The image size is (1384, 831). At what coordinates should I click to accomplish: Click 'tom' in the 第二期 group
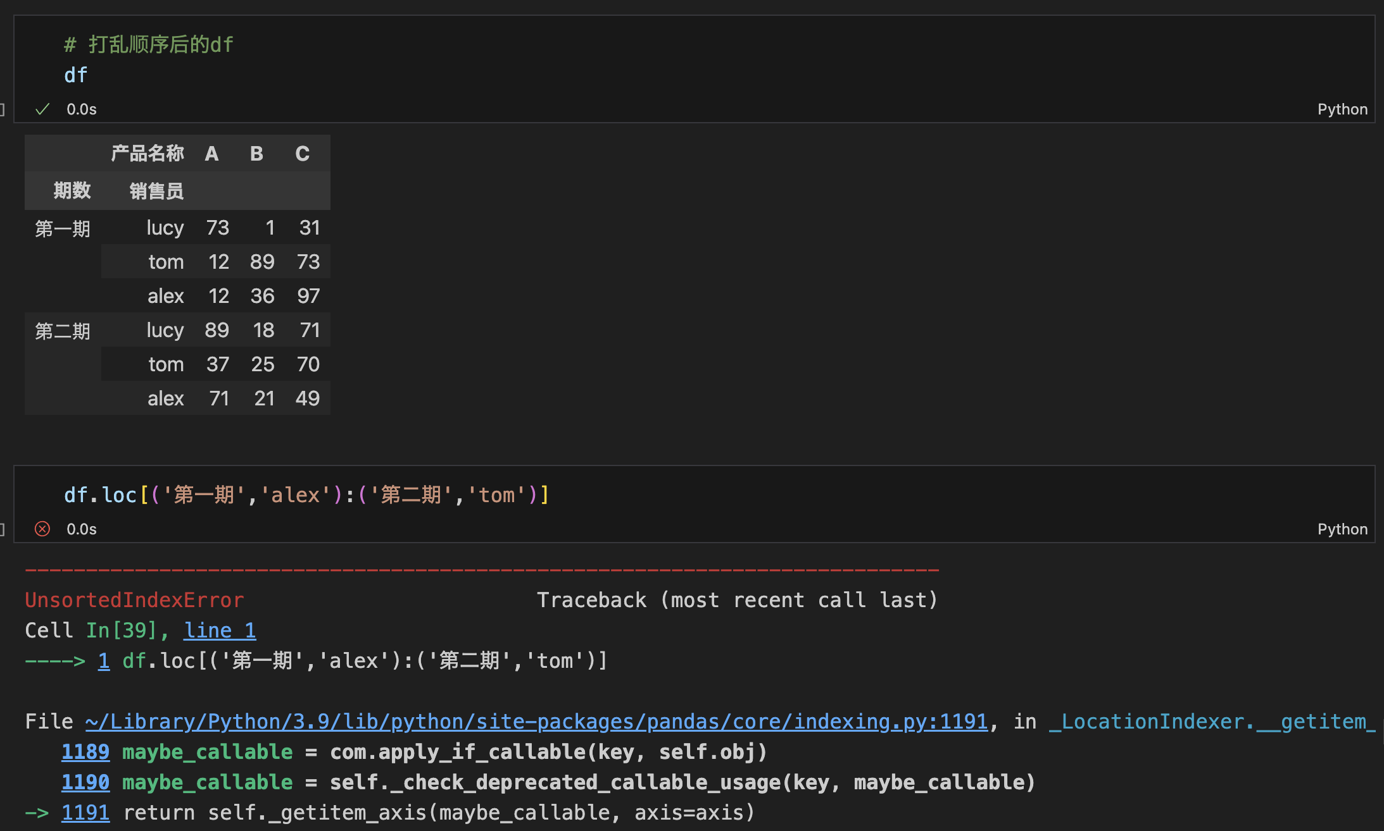[166, 364]
